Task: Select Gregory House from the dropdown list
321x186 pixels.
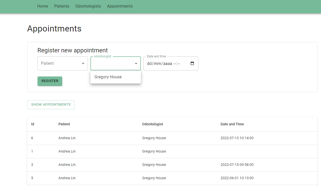Action: (x=108, y=77)
